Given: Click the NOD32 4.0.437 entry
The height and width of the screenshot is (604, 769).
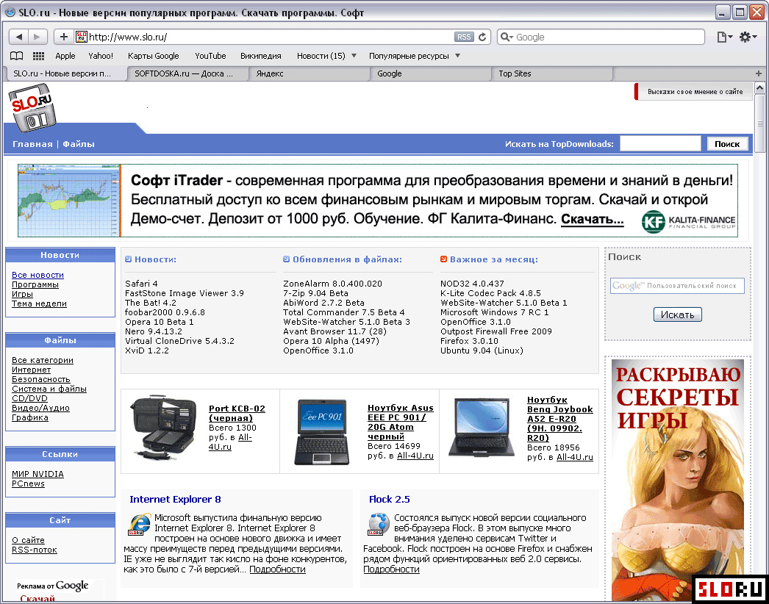Looking at the screenshot, I should [x=472, y=284].
